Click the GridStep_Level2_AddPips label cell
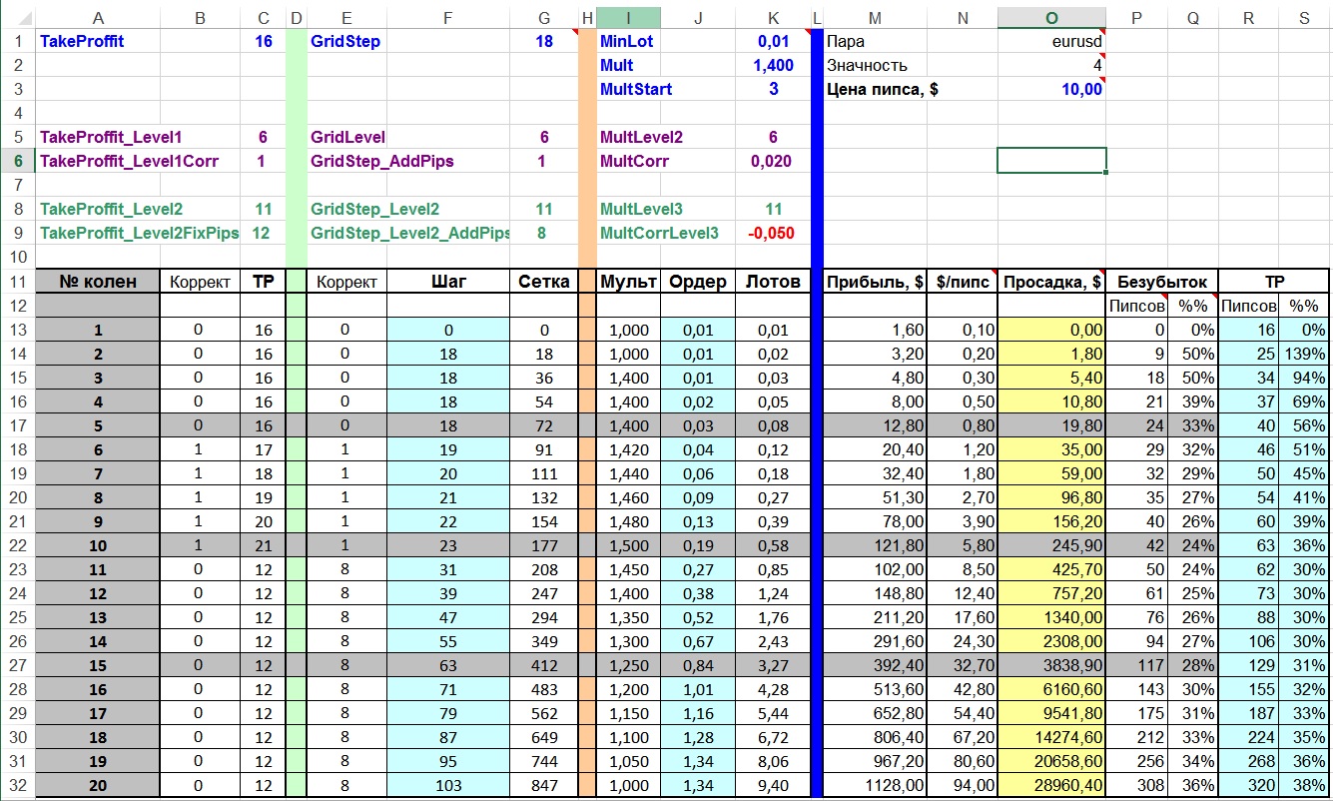Image resolution: width=1333 pixels, height=801 pixels. (x=407, y=233)
